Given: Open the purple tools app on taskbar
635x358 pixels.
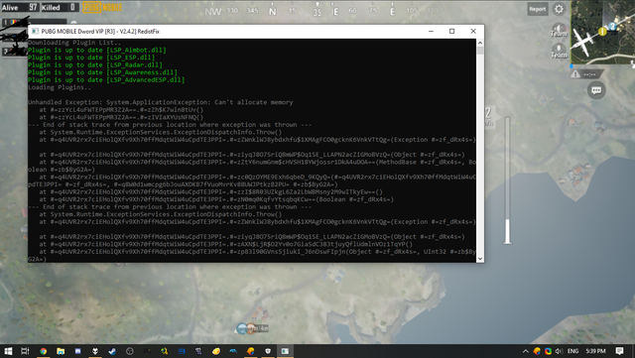Looking at the screenshot, I should [198, 351].
